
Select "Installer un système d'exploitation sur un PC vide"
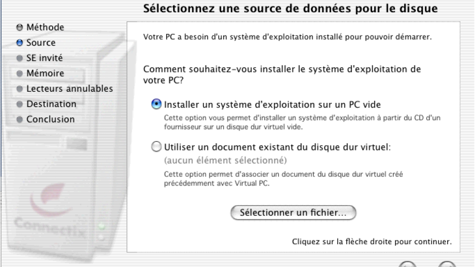tap(157, 104)
